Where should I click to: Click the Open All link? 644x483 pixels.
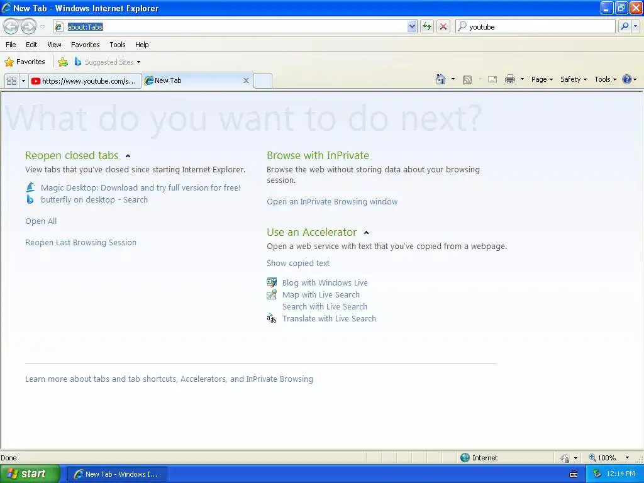41,221
